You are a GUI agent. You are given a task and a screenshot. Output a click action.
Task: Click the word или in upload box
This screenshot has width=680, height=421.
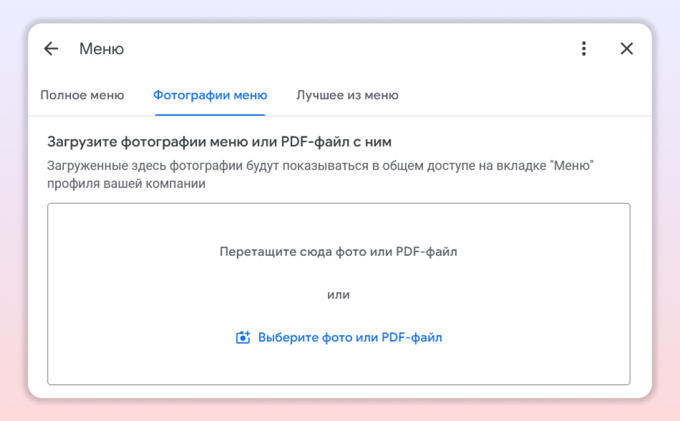click(x=338, y=295)
